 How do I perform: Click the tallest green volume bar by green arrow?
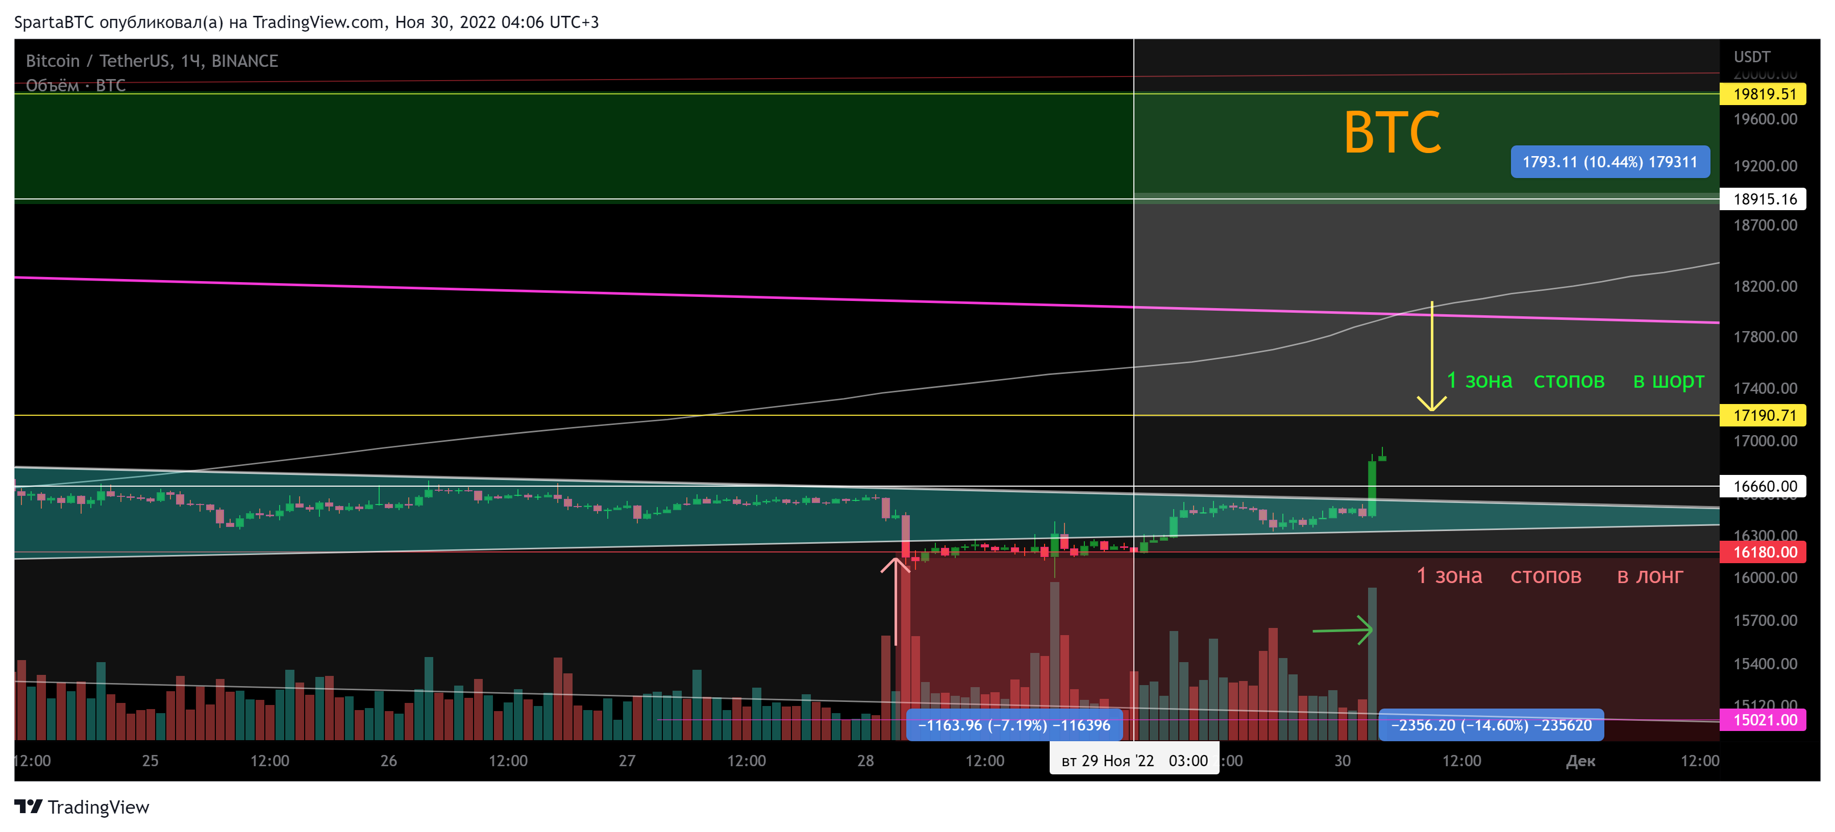(1372, 663)
